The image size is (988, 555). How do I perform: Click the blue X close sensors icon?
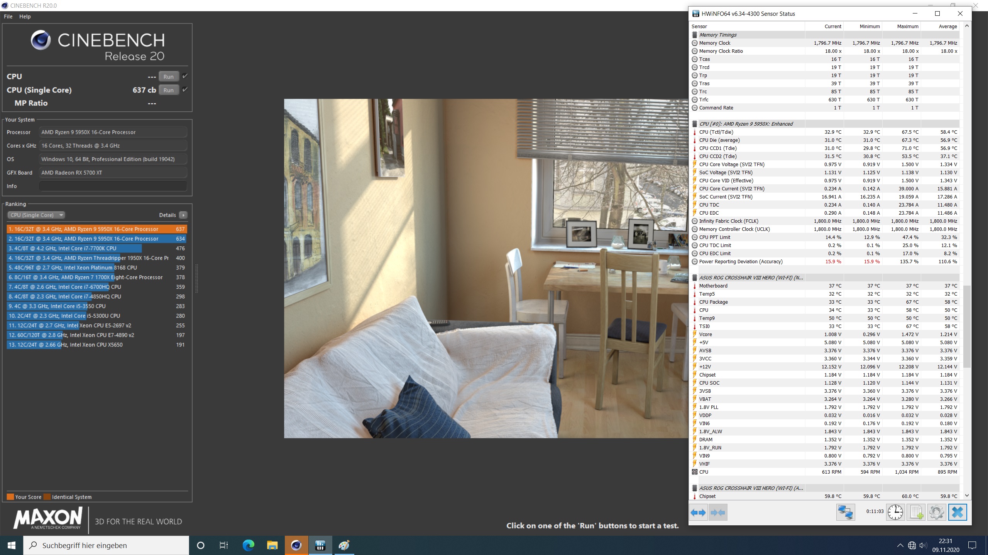click(x=958, y=513)
